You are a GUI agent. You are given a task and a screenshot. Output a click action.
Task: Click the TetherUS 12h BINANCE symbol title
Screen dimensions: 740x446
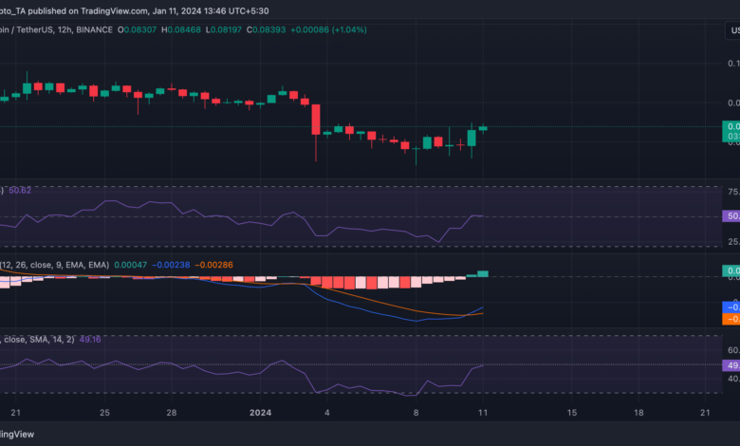click(x=55, y=29)
